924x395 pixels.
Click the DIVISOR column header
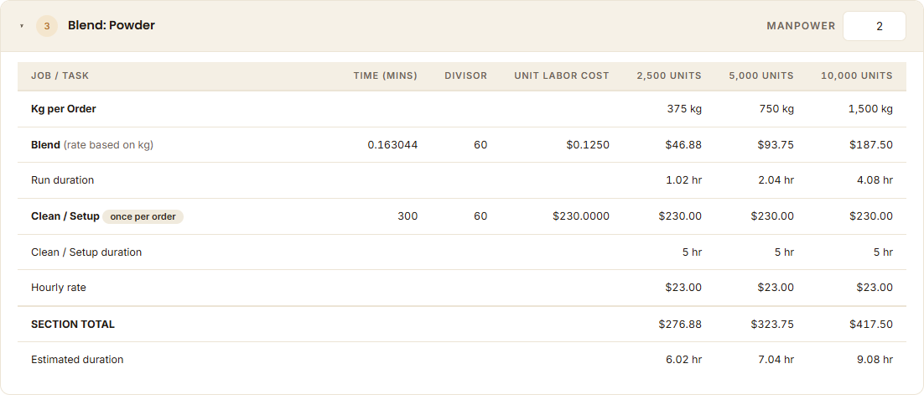[466, 76]
